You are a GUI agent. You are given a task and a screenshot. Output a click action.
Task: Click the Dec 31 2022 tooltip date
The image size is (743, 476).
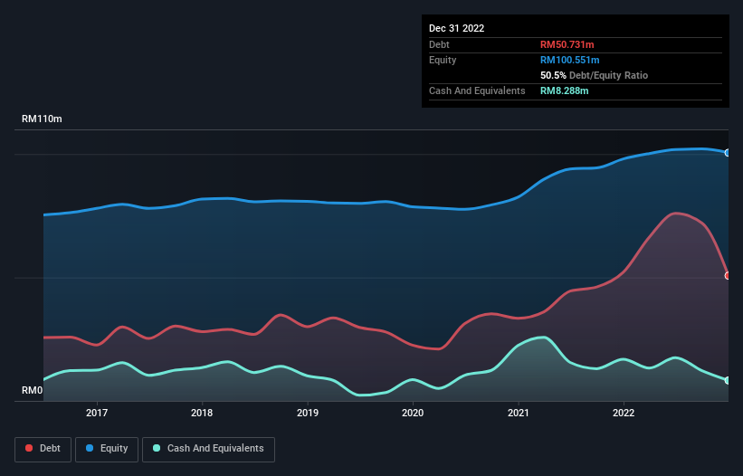pos(457,28)
